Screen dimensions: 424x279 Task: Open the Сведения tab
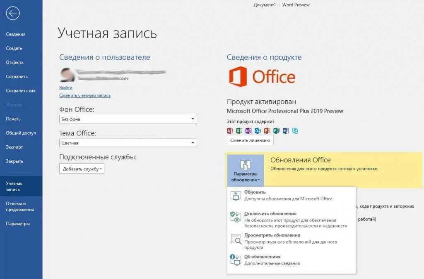coord(16,34)
